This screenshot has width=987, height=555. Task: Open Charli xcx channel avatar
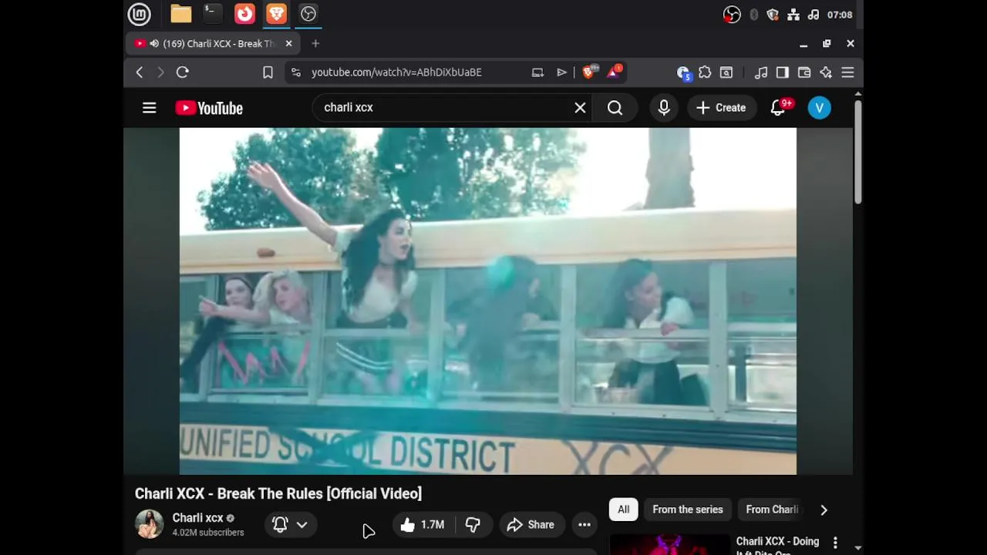coord(149,524)
